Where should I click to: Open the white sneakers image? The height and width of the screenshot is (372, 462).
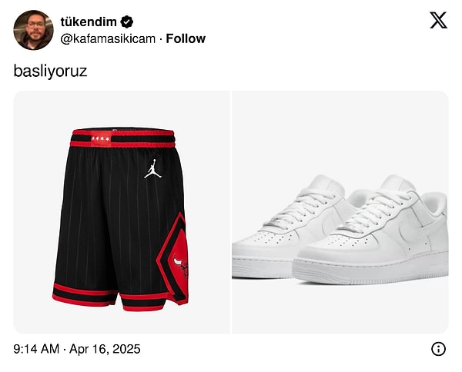[x=340, y=212]
